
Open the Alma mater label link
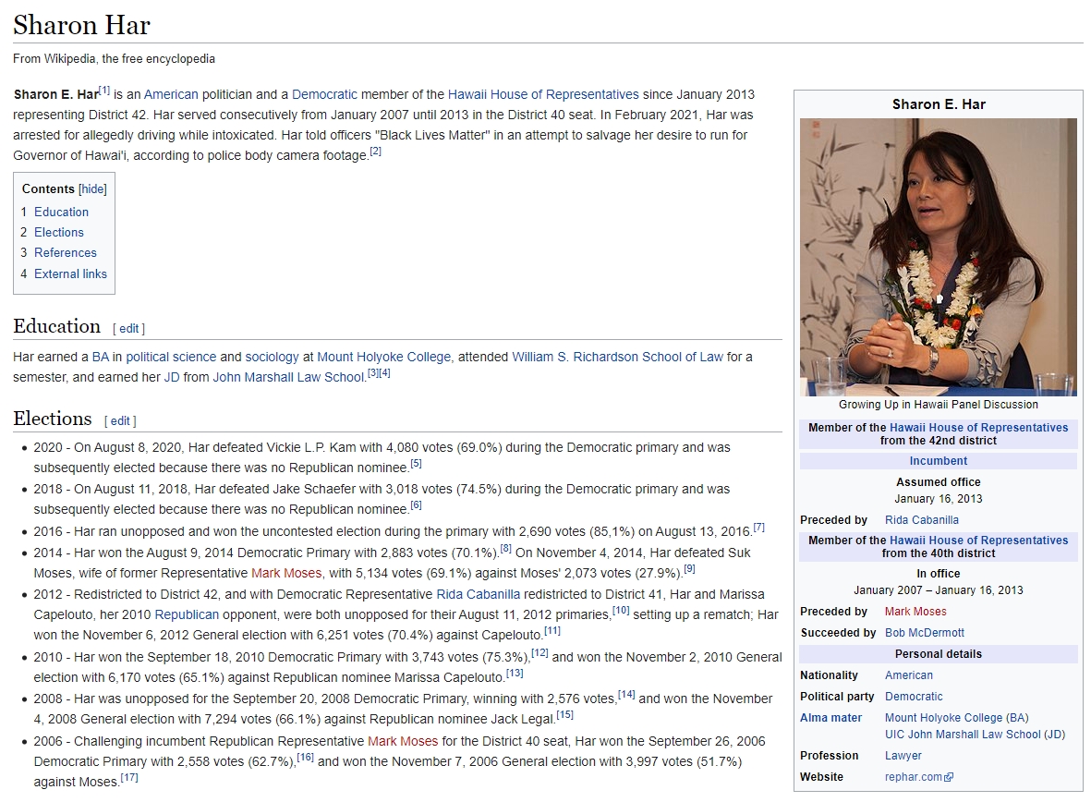tap(830, 718)
